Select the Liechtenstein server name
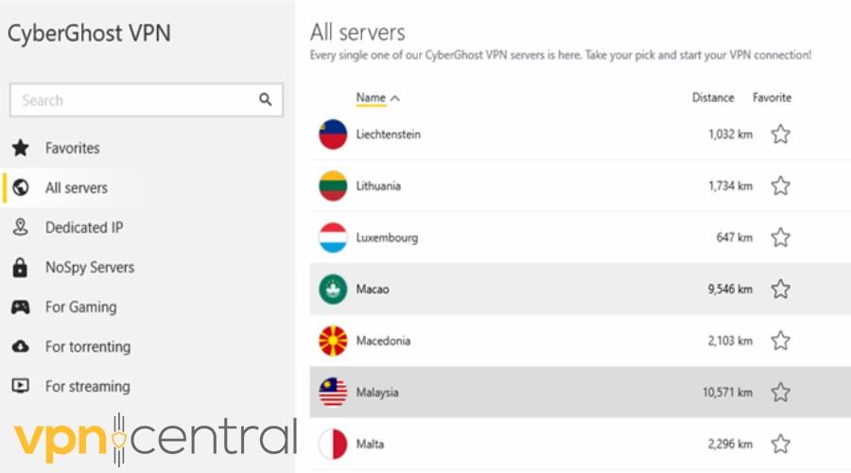This screenshot has height=473, width=851. [388, 134]
